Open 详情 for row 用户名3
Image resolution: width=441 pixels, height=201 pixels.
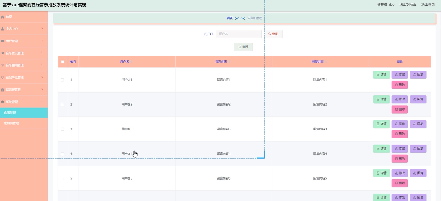[x=382, y=124]
